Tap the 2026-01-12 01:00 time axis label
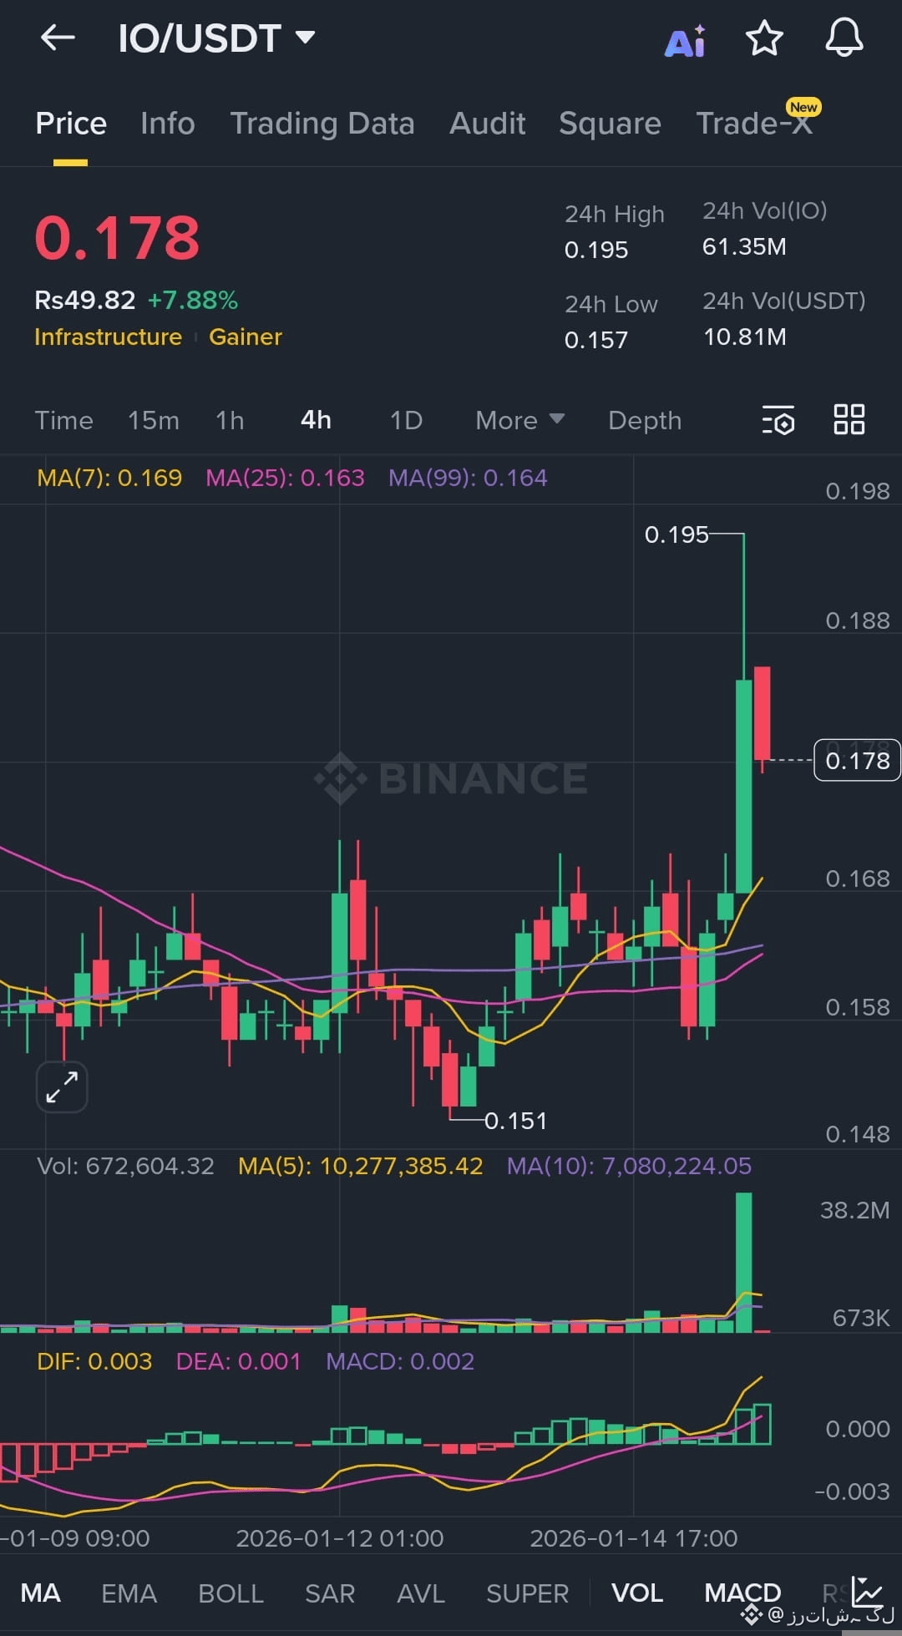902x1636 pixels. pos(340,1538)
